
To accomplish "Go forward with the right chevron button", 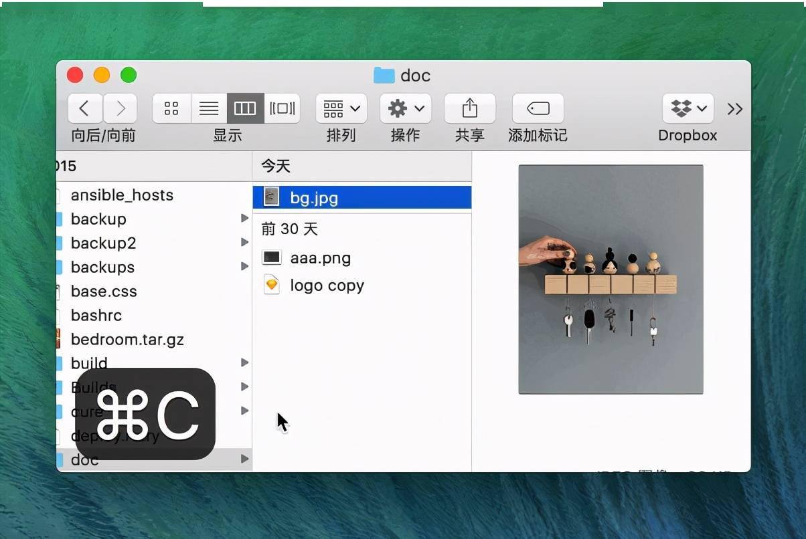I will [120, 108].
